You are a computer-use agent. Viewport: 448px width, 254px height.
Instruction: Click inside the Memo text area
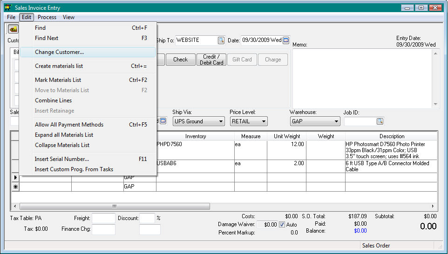click(362, 78)
